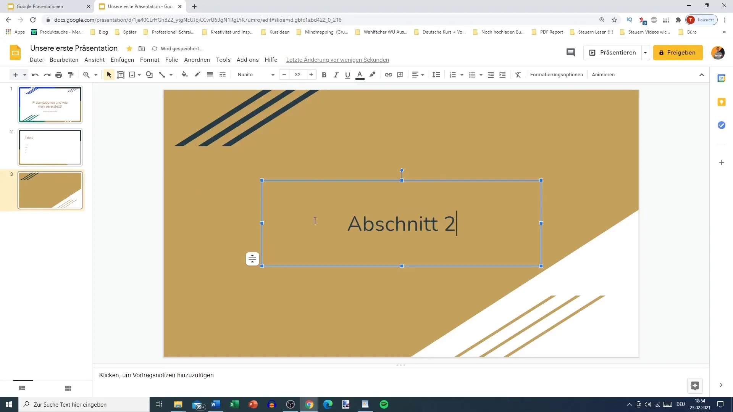Open the Format menu
Image resolution: width=733 pixels, height=412 pixels.
click(150, 60)
